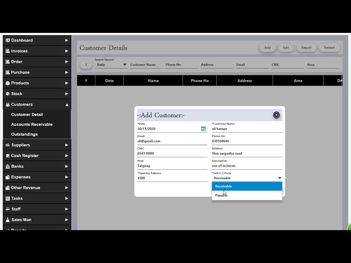
Task: Click the Banks building icon
Action: pyautogui.click(x=8, y=167)
